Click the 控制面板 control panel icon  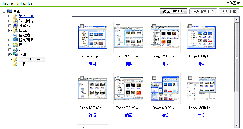(x=15, y=40)
